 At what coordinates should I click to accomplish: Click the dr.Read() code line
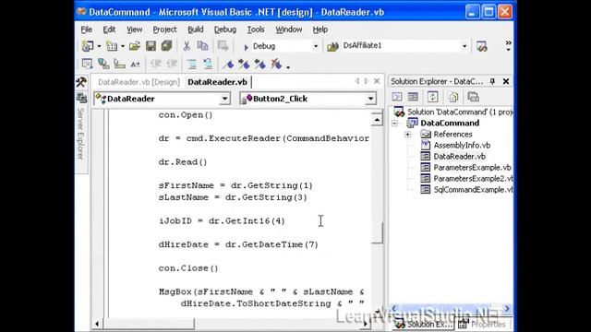click(x=183, y=162)
